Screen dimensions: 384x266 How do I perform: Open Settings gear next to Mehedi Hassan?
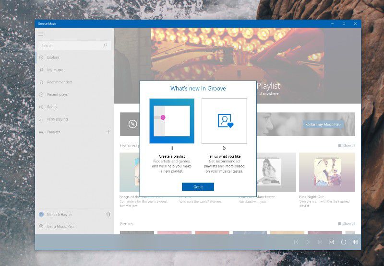(108, 214)
